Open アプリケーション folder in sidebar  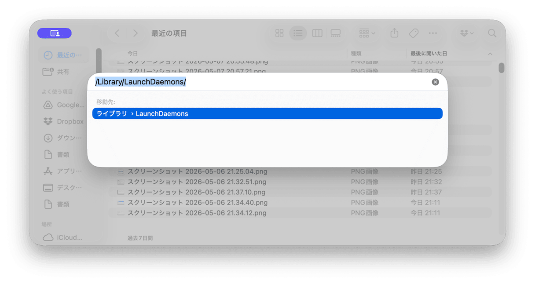point(63,171)
